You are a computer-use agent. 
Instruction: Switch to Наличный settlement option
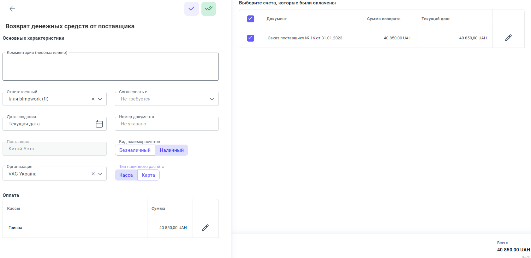pos(171,150)
